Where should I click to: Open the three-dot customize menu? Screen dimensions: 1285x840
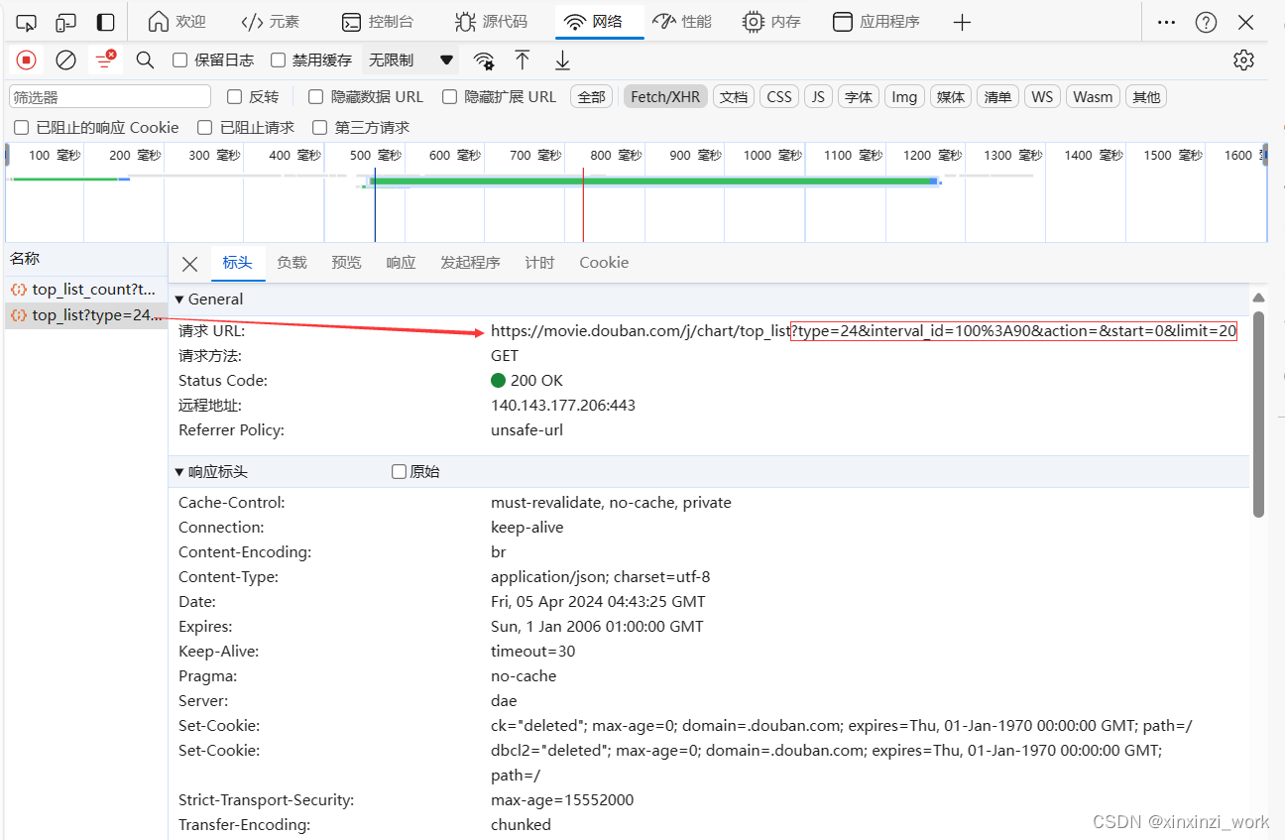[x=1167, y=22]
